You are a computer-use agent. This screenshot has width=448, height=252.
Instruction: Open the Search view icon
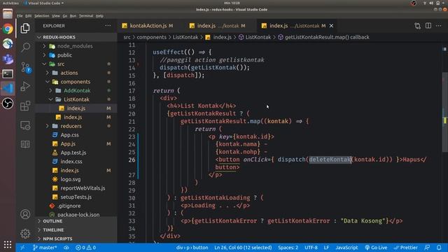coord(25,47)
